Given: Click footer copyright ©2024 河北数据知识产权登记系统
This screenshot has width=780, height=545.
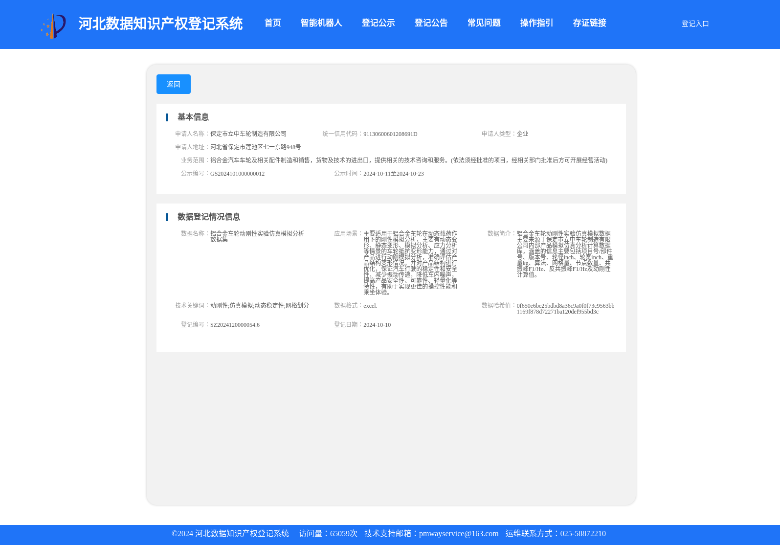Looking at the screenshot, I should pos(230,534).
